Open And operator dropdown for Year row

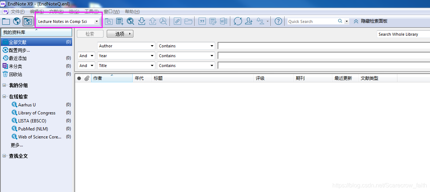point(86,56)
